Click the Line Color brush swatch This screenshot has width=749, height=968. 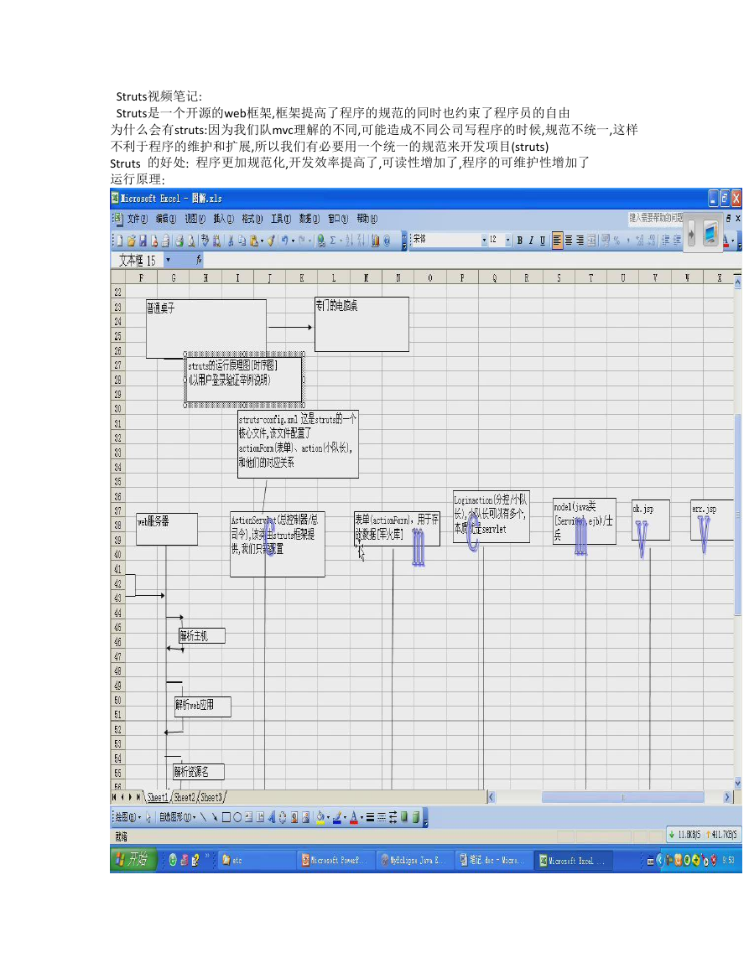pos(337,817)
